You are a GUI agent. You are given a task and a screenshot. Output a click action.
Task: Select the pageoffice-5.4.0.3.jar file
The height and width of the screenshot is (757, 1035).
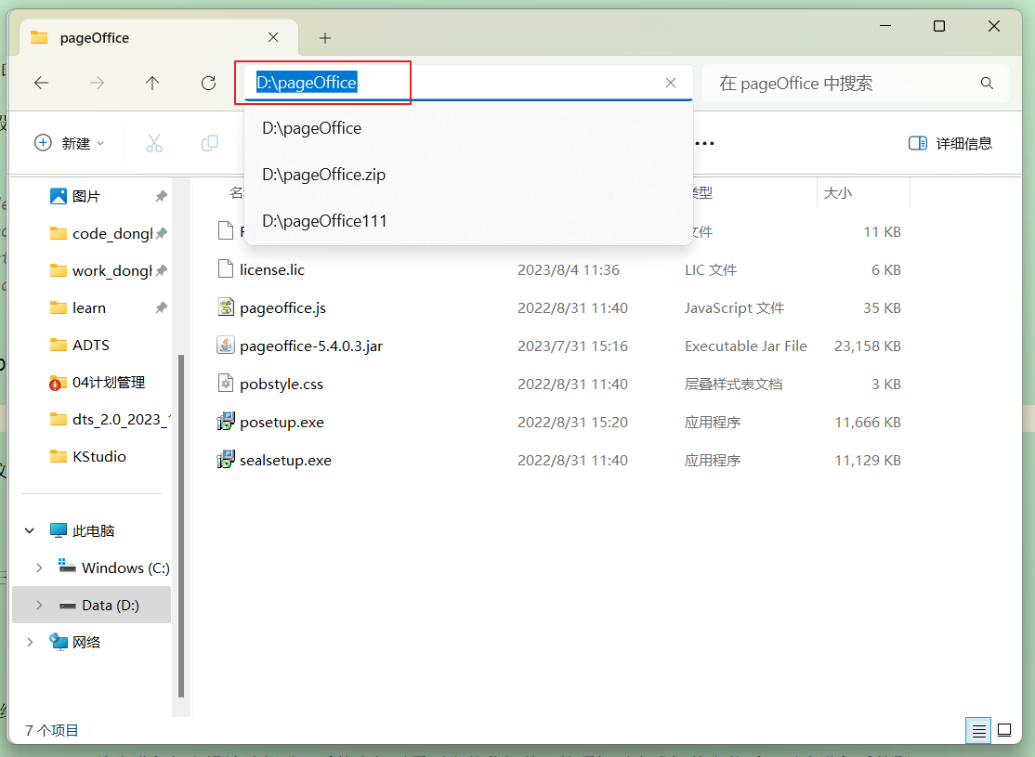(310, 346)
